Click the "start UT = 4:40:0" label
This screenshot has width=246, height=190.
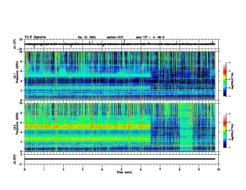[x=150, y=37]
